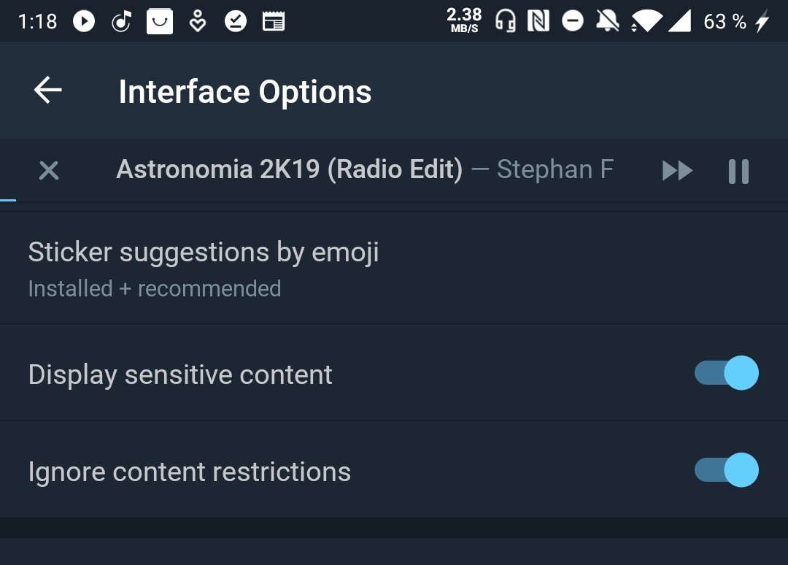Tap the play icon in status bar
This screenshot has width=788, height=565.
point(84,22)
